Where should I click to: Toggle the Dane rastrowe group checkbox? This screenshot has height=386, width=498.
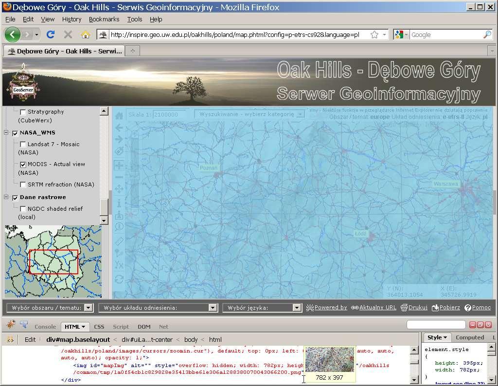pos(15,198)
